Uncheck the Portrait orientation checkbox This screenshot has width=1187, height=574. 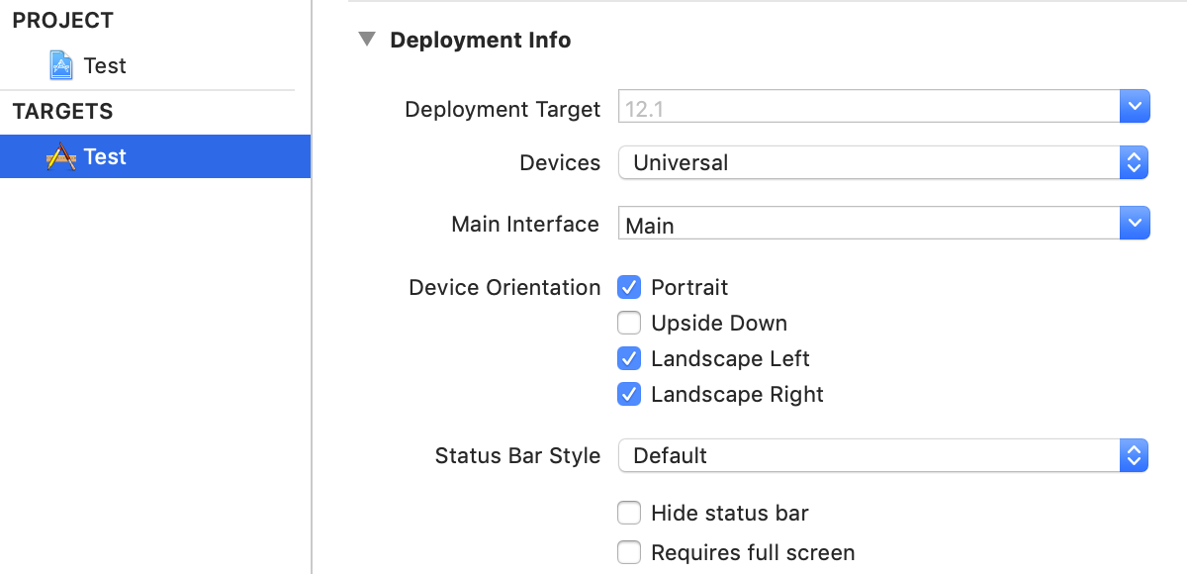click(629, 288)
